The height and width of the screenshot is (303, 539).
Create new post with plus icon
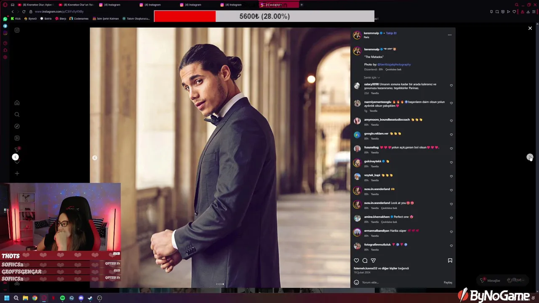pyautogui.click(x=17, y=173)
